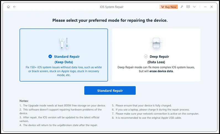This screenshot has width=220, height=134.
Task: Start repair with blue Standard Repair button
Action: [x=110, y=91]
